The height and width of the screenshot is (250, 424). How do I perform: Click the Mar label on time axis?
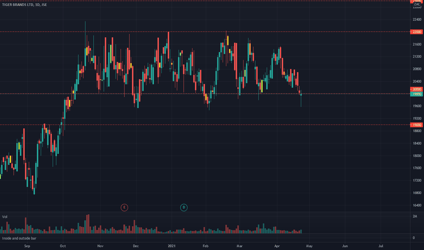239,246
